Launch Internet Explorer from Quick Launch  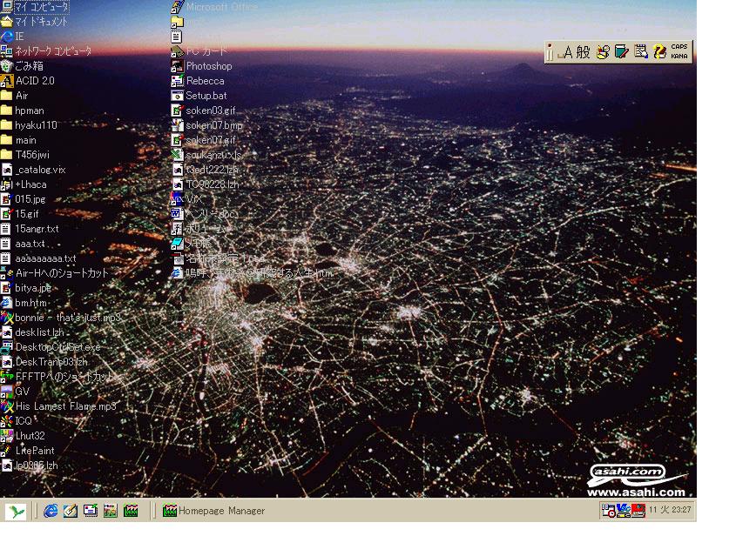51,512
